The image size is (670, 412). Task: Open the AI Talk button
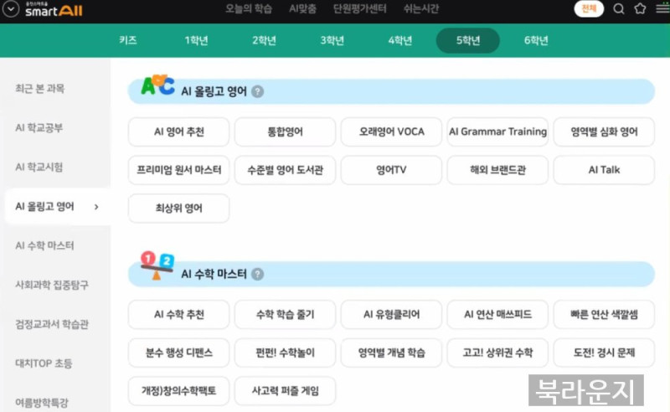click(x=604, y=170)
